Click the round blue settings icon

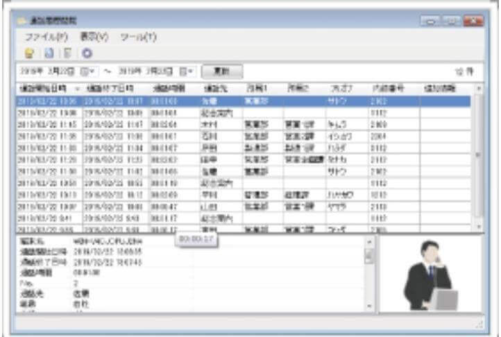pyautogui.click(x=87, y=52)
